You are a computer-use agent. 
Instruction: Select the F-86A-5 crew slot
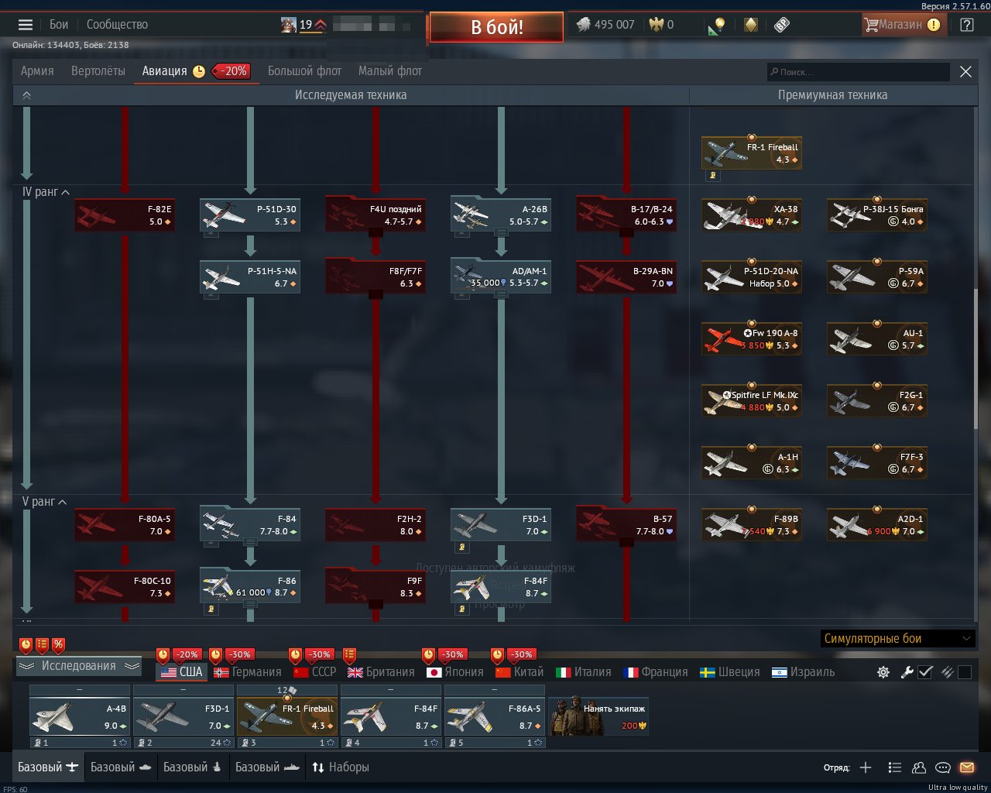[495, 716]
